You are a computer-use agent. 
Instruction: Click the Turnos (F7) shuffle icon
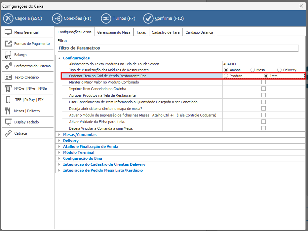tap(106, 18)
